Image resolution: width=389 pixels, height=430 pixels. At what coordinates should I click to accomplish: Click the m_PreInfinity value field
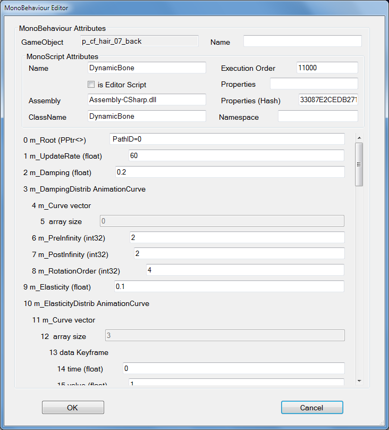237,237
